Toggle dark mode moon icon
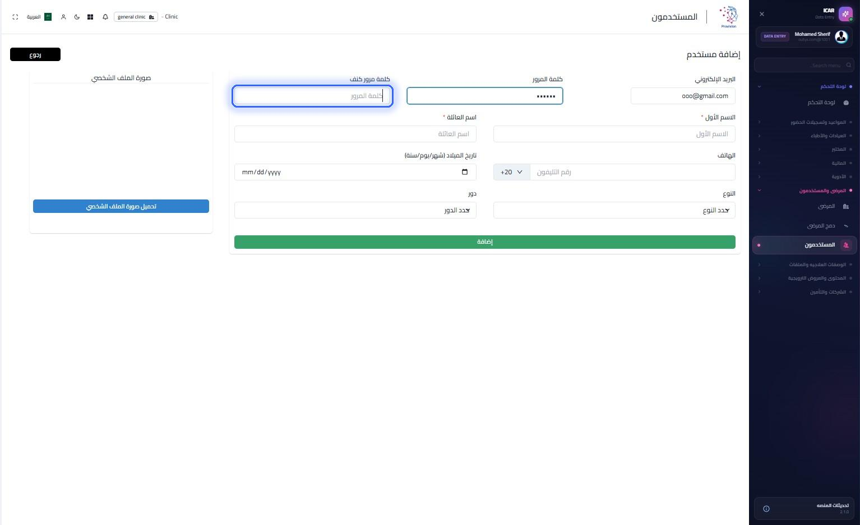The height and width of the screenshot is (525, 860). tap(77, 17)
